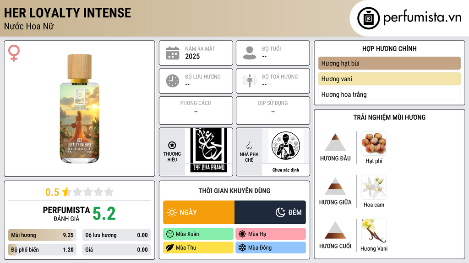Click the sun icon in the Ngày bar
The height and width of the screenshot is (263, 469).
[x=172, y=212]
